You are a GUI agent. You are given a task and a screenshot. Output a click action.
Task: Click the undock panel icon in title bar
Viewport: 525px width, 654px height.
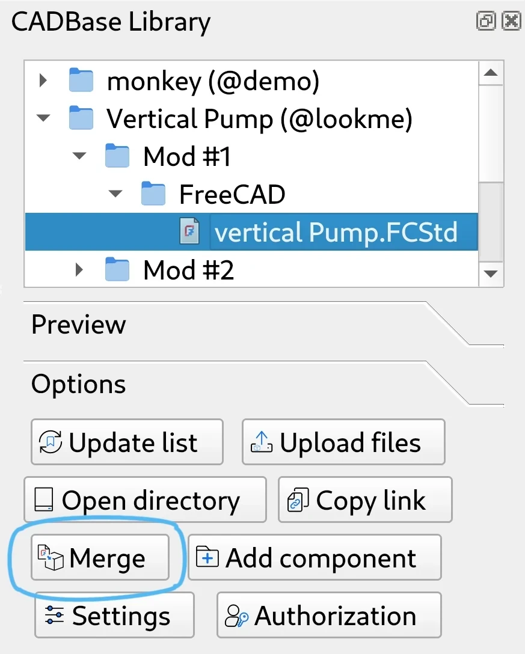(x=486, y=20)
